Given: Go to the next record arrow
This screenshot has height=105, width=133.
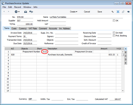Looking at the screenshot, I should (8, 11).
